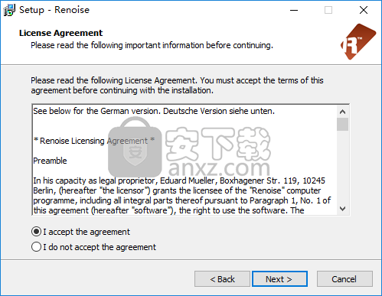Close the Renoise setup dialog

click(364, 10)
